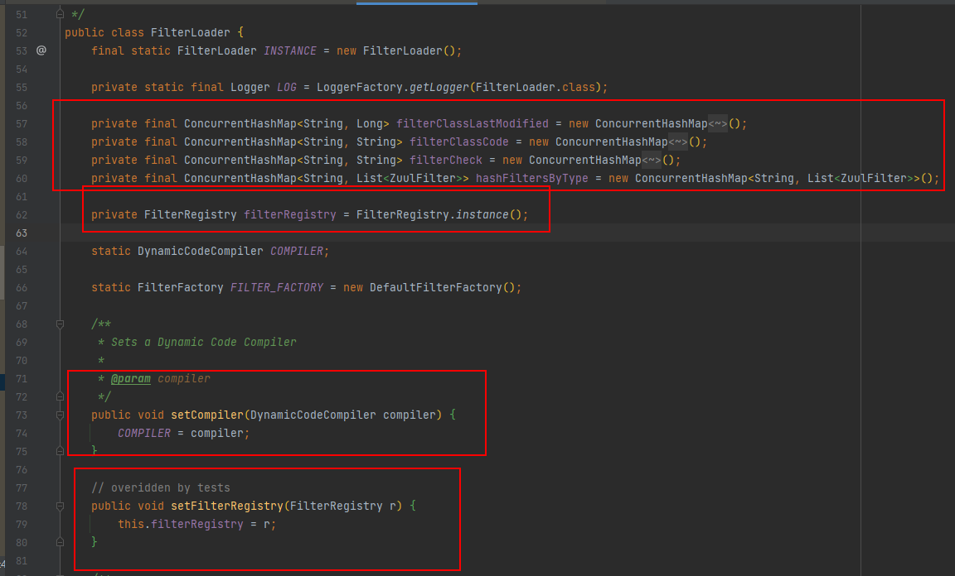Screen dimensions: 955x576
Task: Click line number 57 in the gutter
Action: click(22, 123)
